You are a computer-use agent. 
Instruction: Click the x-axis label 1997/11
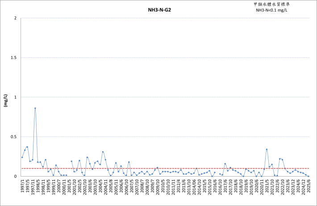click(33, 187)
